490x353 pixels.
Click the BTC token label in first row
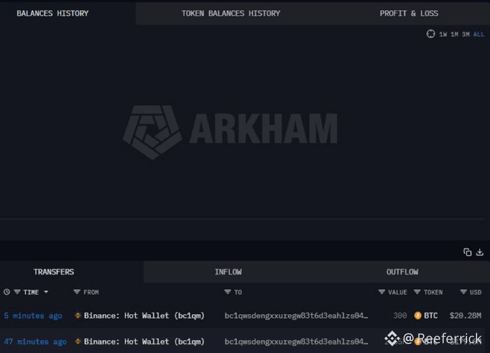(430, 316)
